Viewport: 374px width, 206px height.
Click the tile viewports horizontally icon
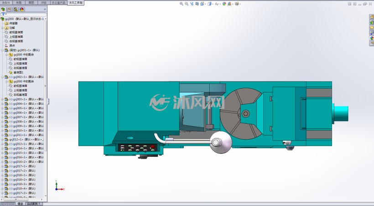pyautogui.click(x=349, y=4)
